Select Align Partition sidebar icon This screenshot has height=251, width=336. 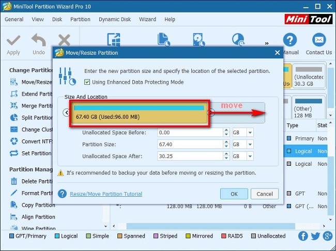click(x=14, y=217)
